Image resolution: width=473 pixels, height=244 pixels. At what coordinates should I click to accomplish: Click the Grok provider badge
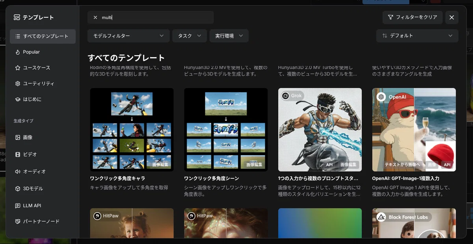(293, 96)
